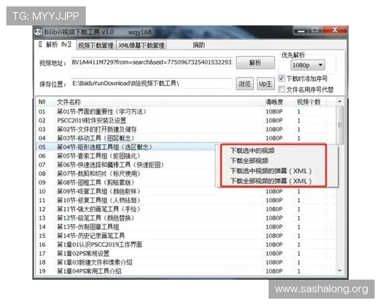The width and height of the screenshot is (381, 305).
Task: Uncheck 下载时添加序号 checkbox
Action: [281, 78]
